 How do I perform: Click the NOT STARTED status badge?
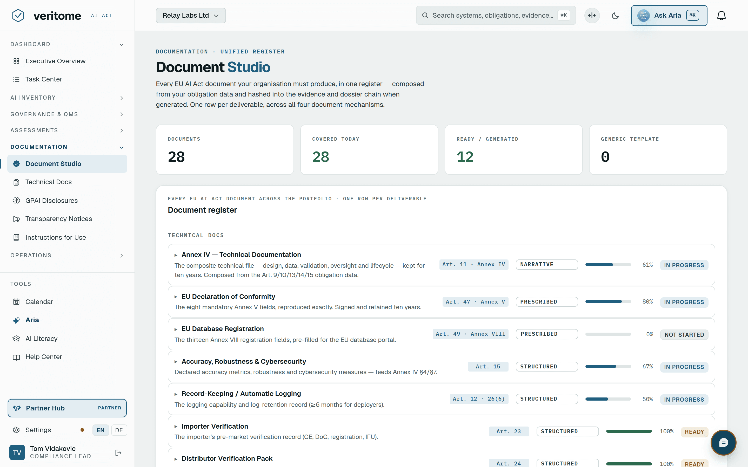tap(684, 335)
